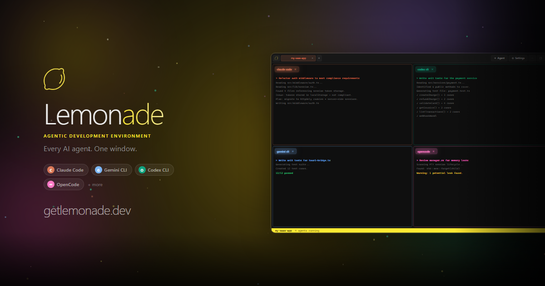
Task: Select the opencode pane tab
Action: coord(426,151)
